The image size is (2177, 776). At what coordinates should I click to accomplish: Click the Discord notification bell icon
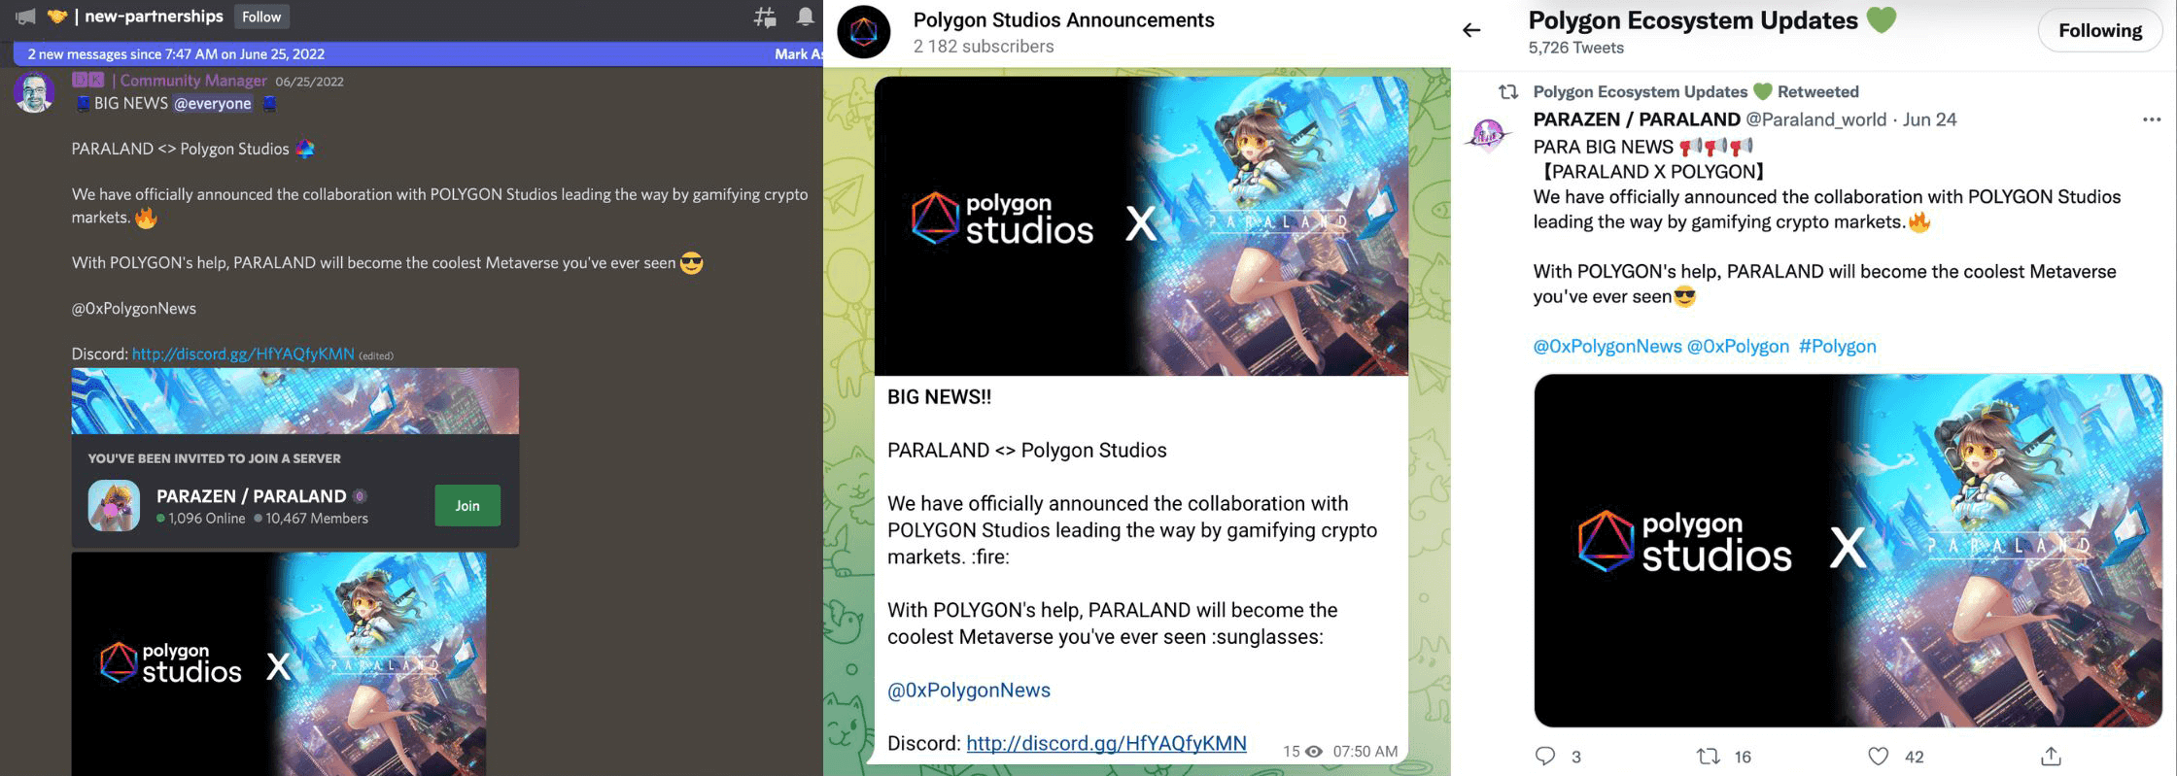805,17
